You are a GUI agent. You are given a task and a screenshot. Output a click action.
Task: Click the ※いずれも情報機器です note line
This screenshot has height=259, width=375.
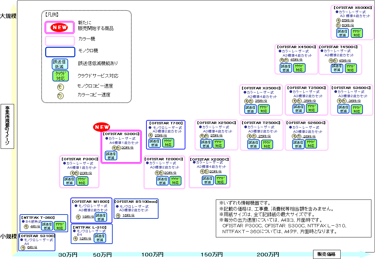tap(245, 203)
